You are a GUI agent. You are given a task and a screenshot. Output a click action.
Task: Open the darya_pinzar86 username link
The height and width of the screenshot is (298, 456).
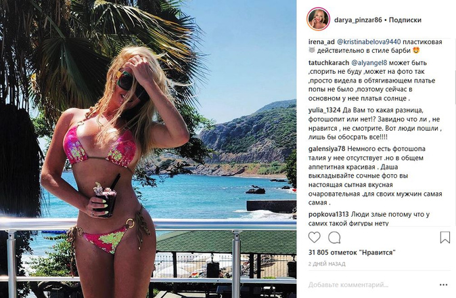point(358,20)
